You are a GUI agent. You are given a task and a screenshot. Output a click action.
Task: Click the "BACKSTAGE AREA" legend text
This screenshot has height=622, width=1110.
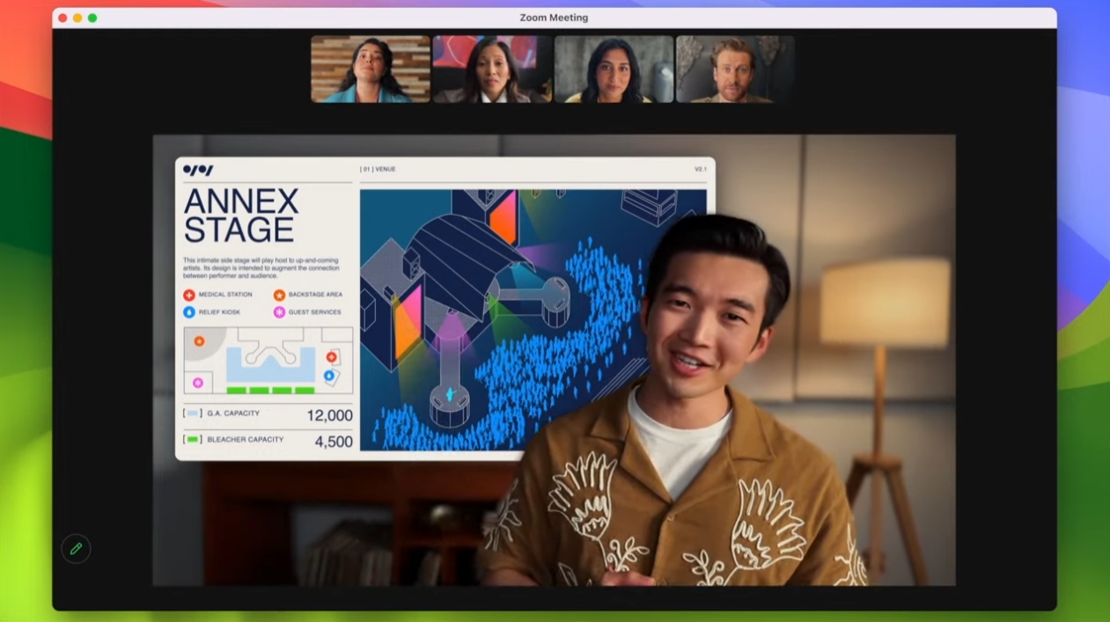click(x=315, y=295)
